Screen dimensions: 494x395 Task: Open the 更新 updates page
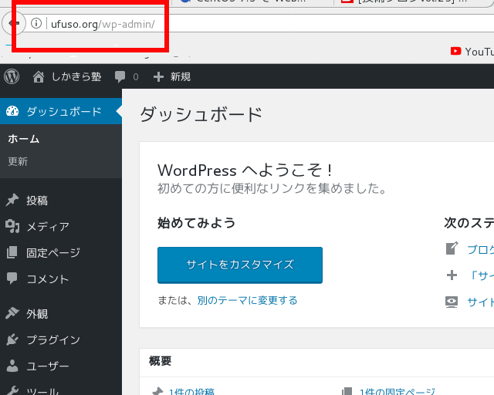18,161
